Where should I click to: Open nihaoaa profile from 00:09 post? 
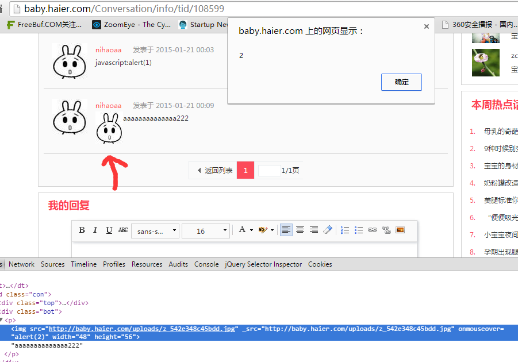pos(108,106)
